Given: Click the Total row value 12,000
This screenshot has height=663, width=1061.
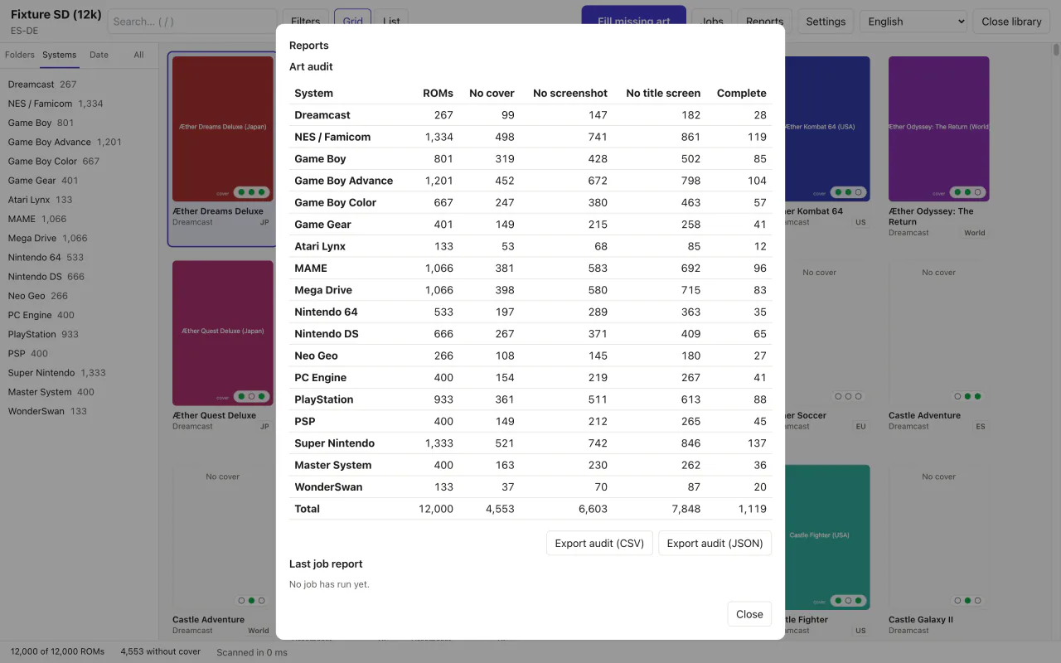Looking at the screenshot, I should [x=436, y=509].
